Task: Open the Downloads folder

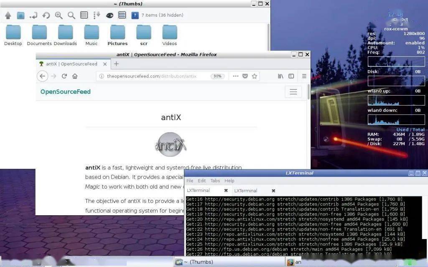Action: (x=65, y=35)
